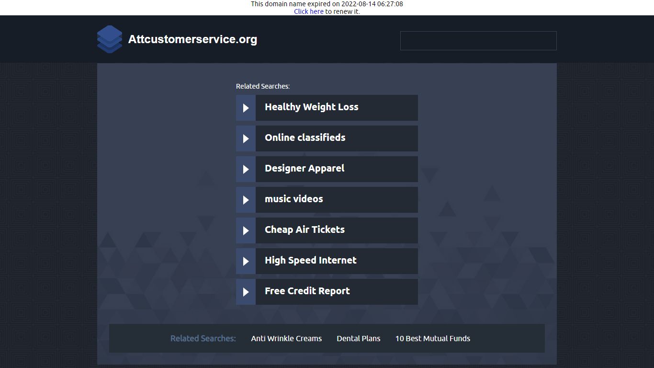Image resolution: width=654 pixels, height=368 pixels.
Task: Click arrow icon beside Cheap Air Tickets
Action: [246, 230]
